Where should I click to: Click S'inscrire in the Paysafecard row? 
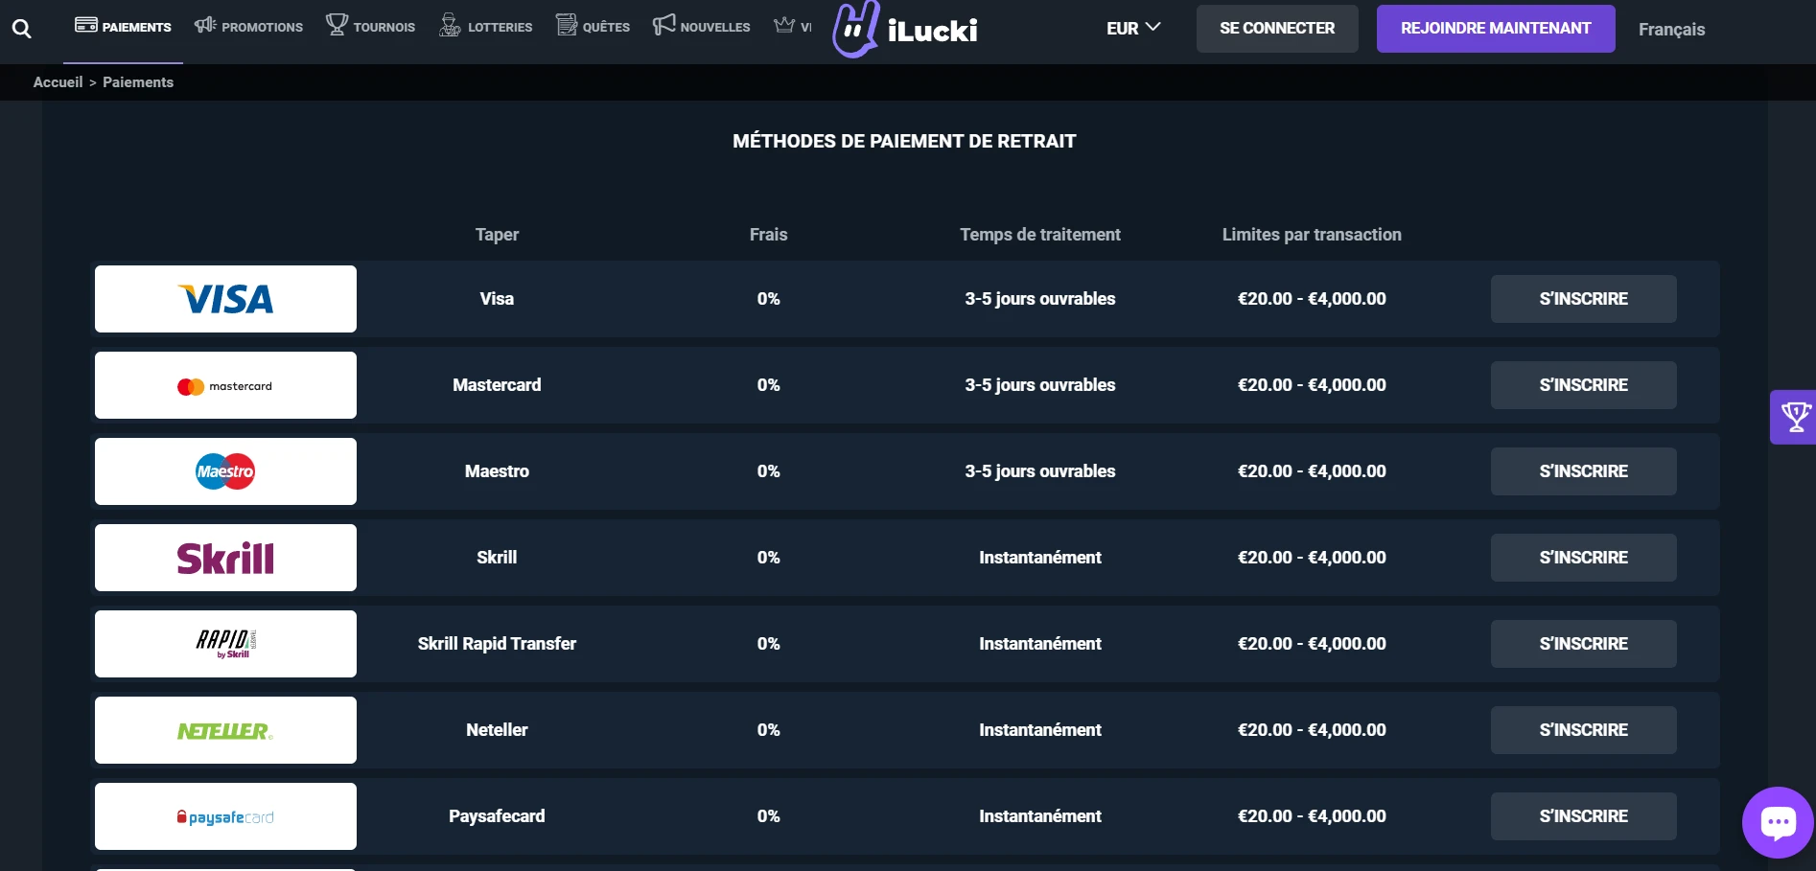pyautogui.click(x=1584, y=816)
